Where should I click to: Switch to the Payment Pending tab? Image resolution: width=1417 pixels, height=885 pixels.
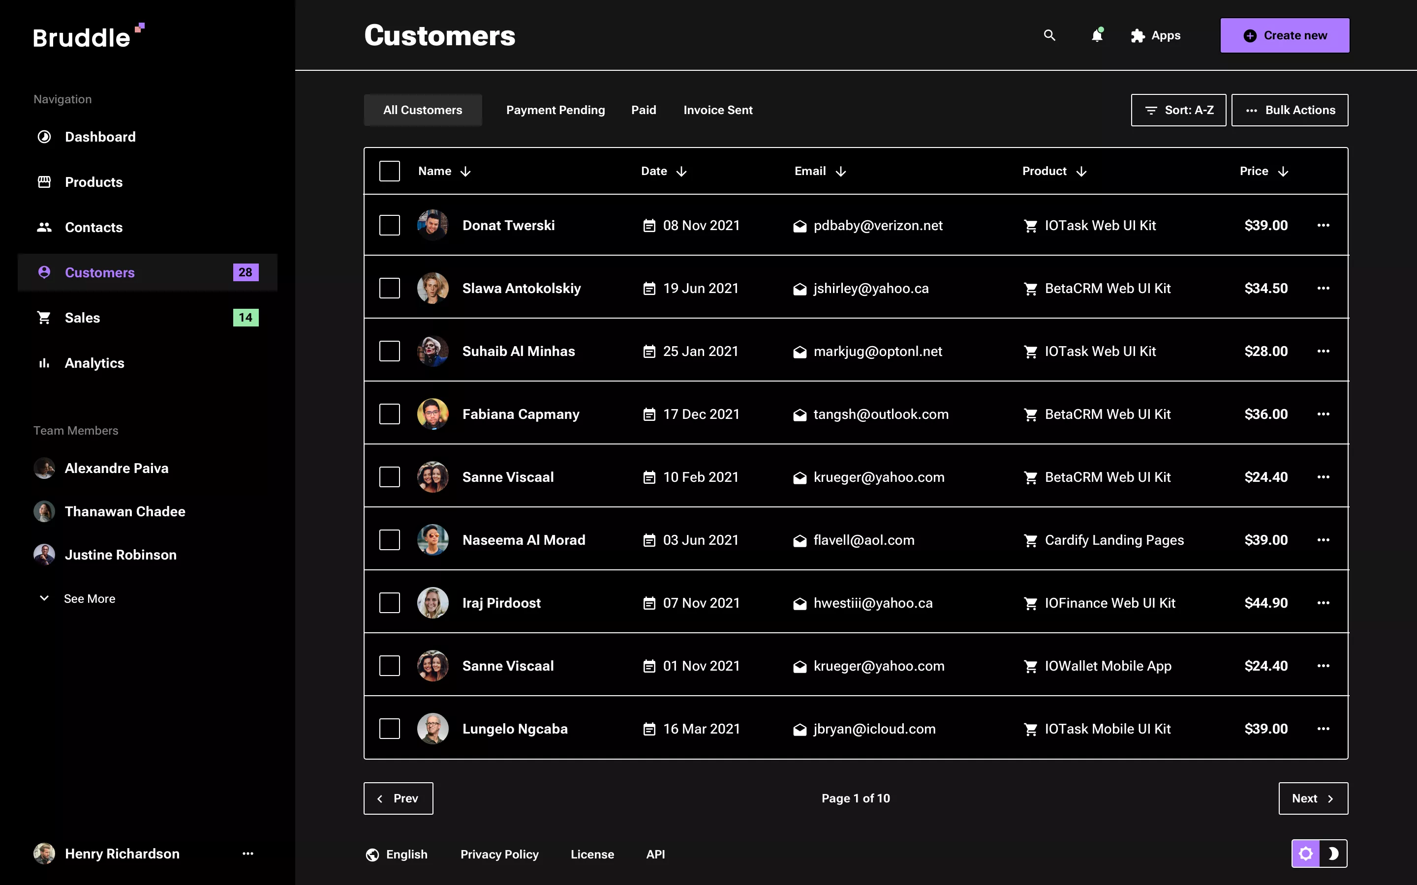tap(555, 110)
